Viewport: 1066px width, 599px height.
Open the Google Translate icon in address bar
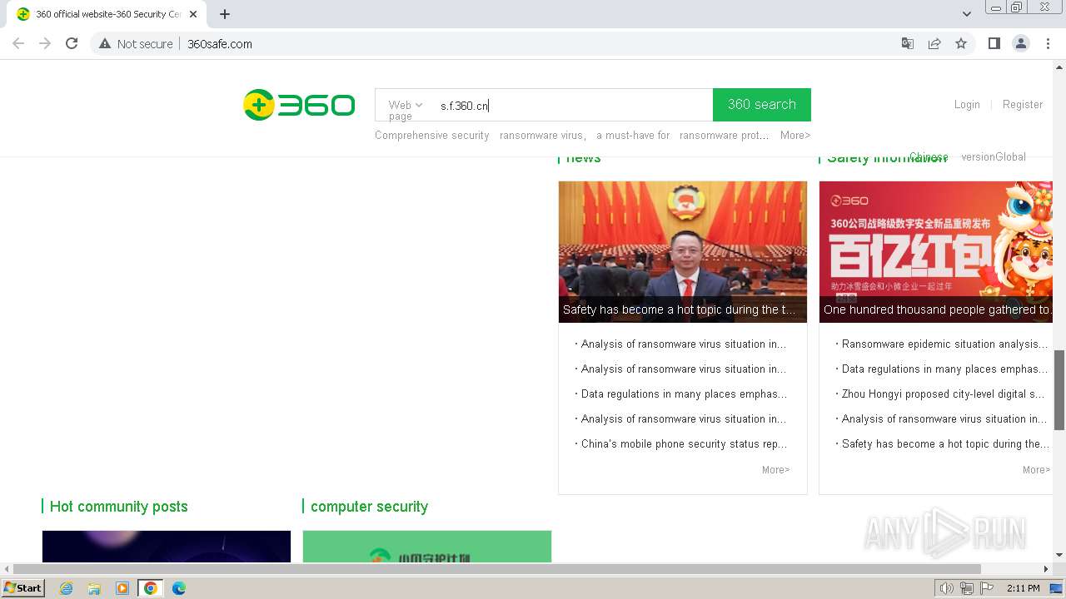pos(908,43)
